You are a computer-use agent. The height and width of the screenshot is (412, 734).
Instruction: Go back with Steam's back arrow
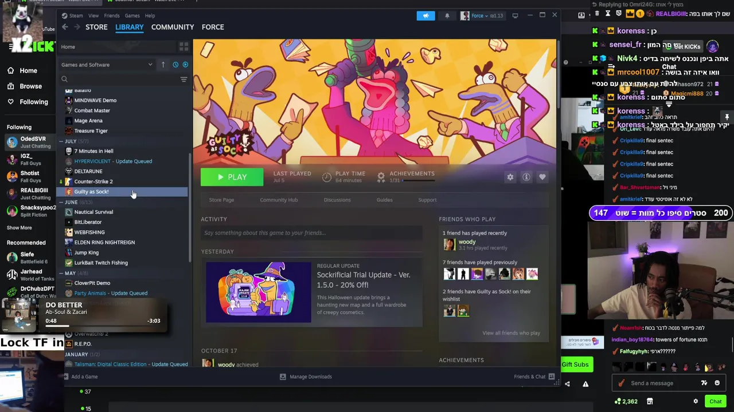65,27
